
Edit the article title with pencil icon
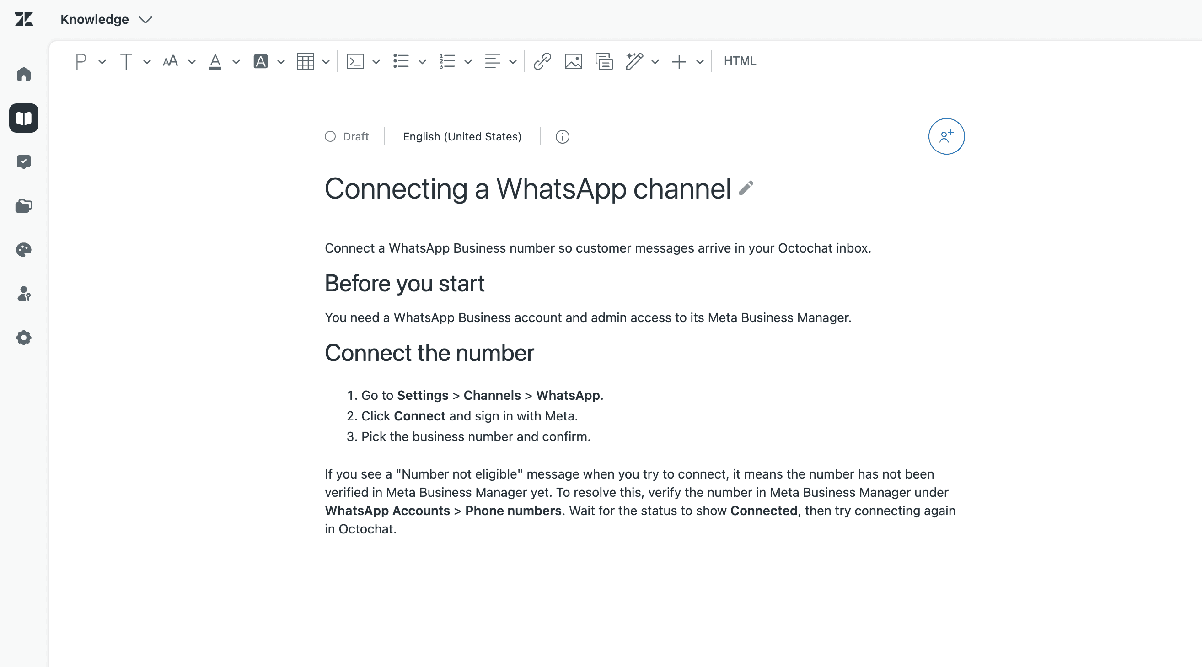tap(746, 188)
